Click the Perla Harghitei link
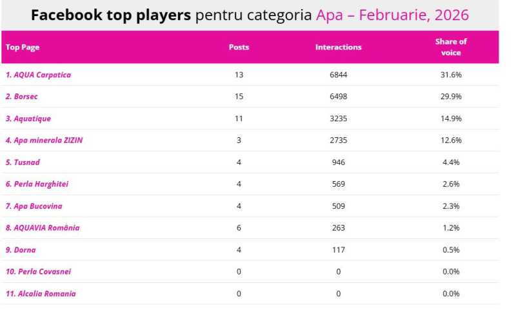The height and width of the screenshot is (317, 516). pos(37,184)
